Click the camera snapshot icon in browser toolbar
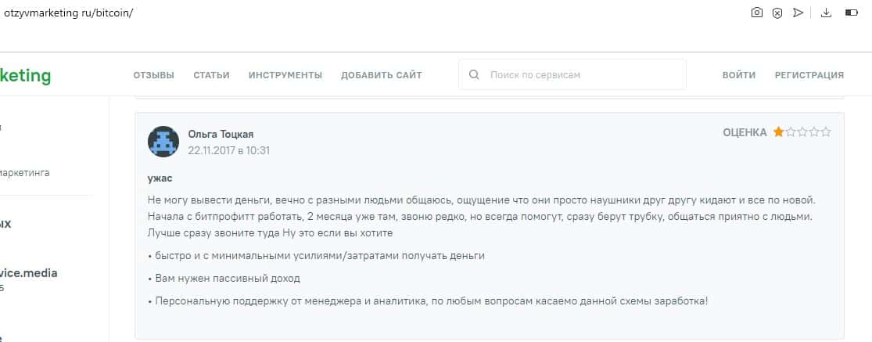The image size is (872, 342). tap(756, 13)
